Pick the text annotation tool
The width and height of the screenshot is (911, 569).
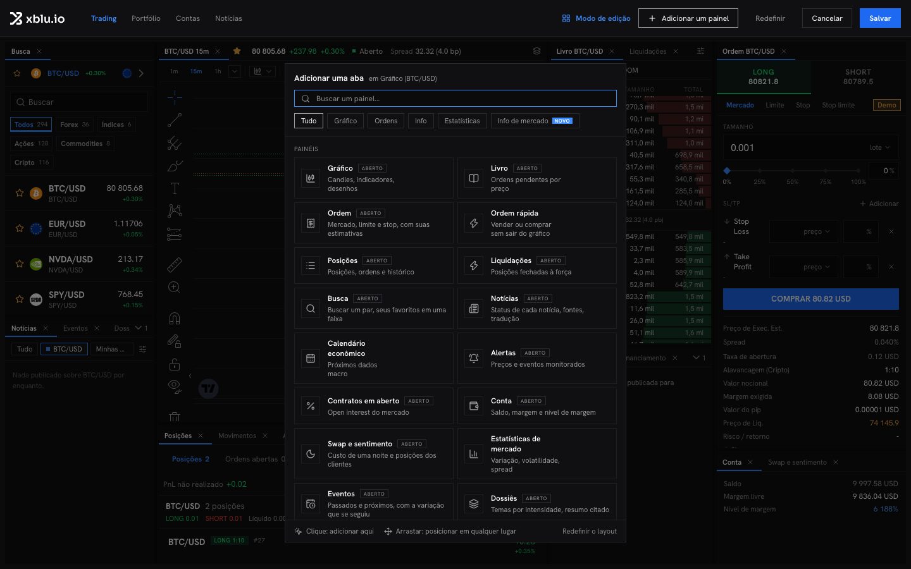175,188
